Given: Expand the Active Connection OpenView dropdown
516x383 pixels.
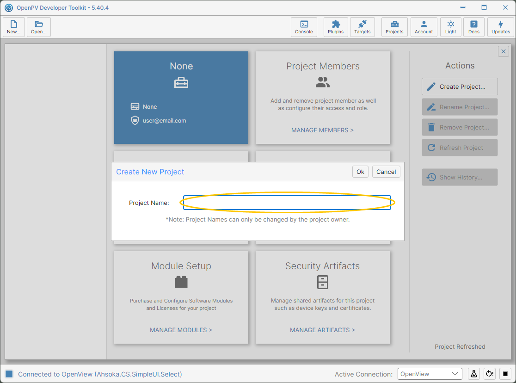Looking at the screenshot, I should [x=430, y=374].
